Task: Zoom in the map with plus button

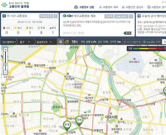Action: tap(5, 49)
